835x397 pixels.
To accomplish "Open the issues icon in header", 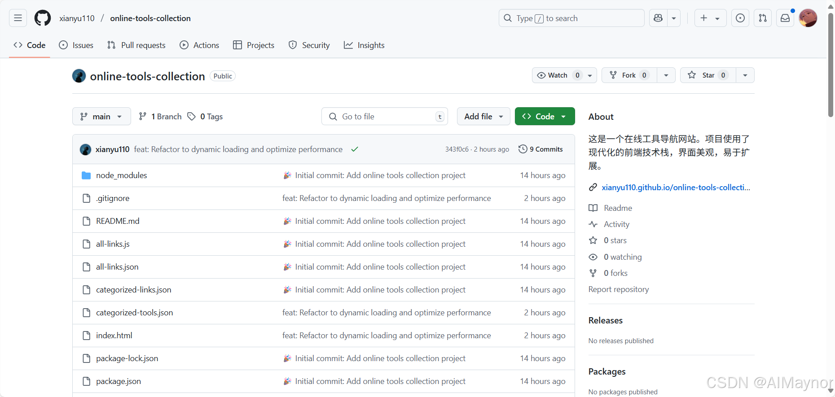I will pos(740,18).
